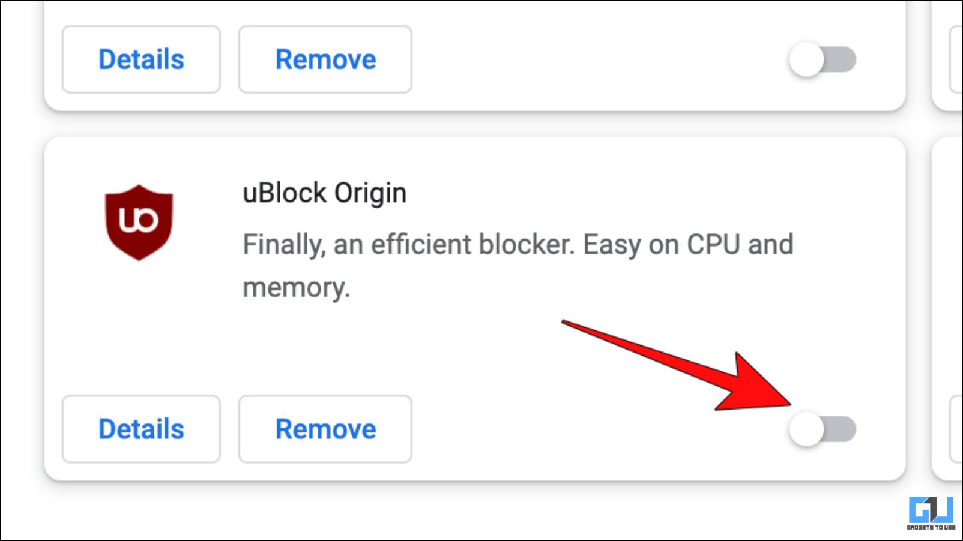This screenshot has width=963, height=541.
Task: Click the 'GADGETS TO USE' caption text
Action: [931, 527]
